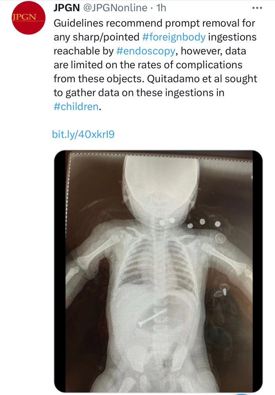Open the tweet's three-dot more options menu

tap(257, 8)
